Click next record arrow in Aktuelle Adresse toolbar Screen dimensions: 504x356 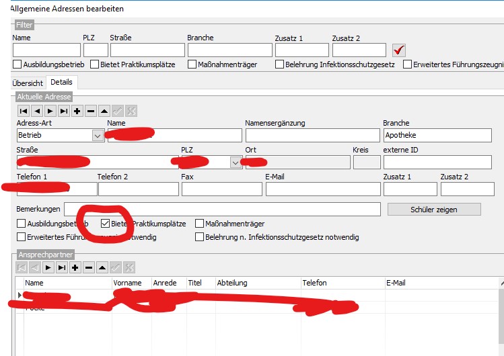pos(50,111)
